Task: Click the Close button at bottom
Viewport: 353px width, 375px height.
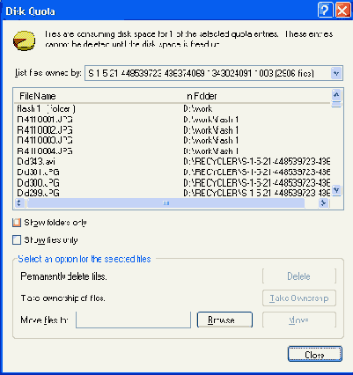Action: coord(315,354)
